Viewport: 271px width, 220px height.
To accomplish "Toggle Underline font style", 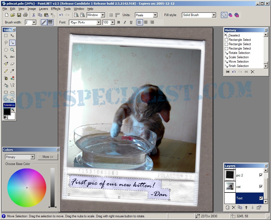I will 131,22.
